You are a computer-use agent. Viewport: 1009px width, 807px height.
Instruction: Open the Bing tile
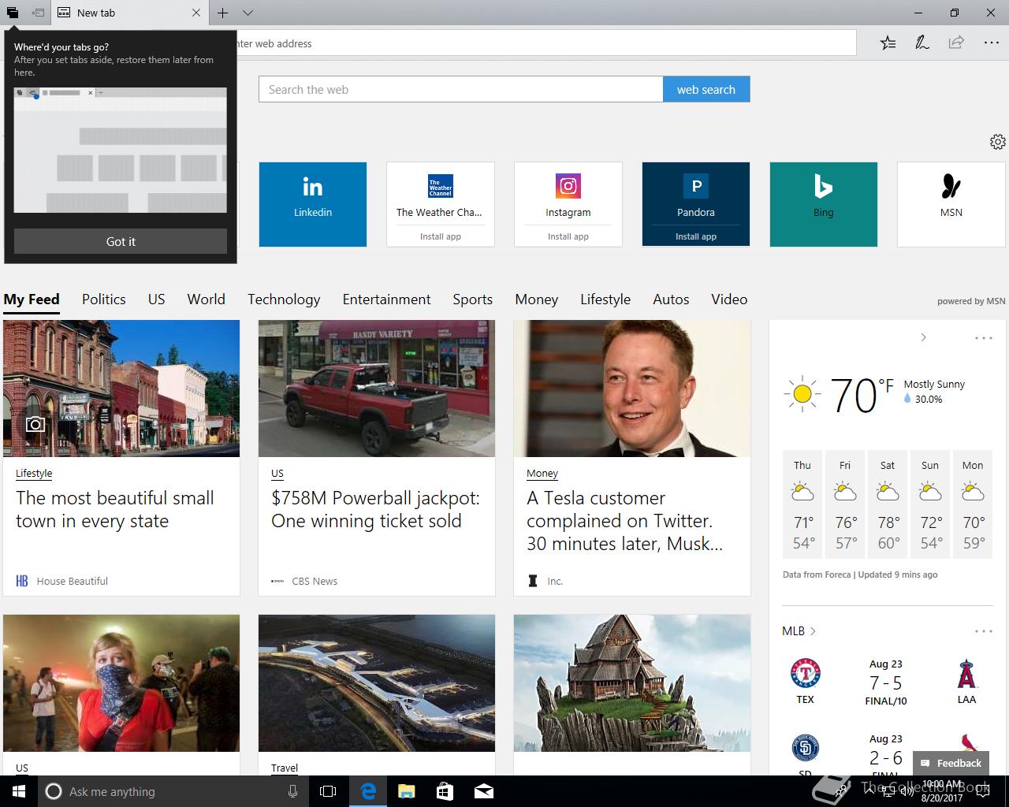tap(824, 204)
